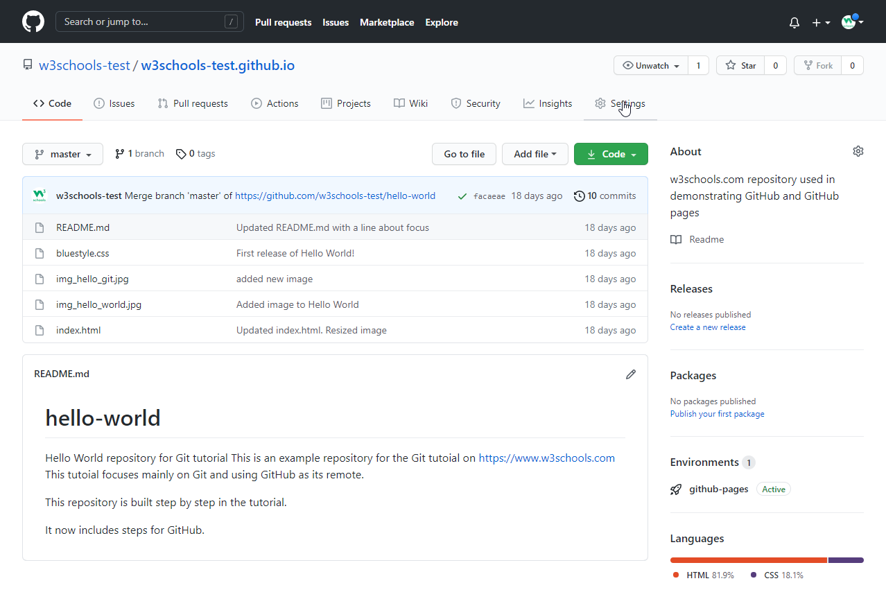View the 0 tags link
The width and height of the screenshot is (886, 590).
[196, 153]
